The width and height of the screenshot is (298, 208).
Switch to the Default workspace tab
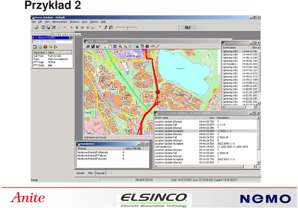point(80,173)
